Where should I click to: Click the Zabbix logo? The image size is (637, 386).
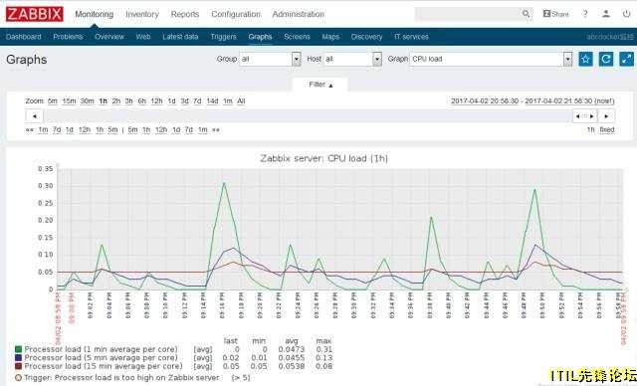coord(35,14)
